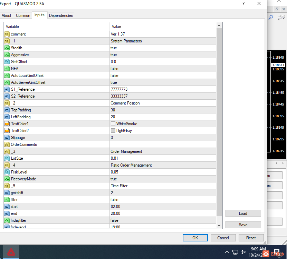Viewport: 287px width, 259px height.
Task: Click the magnifier search icon in terminal window
Action: [270, 17]
